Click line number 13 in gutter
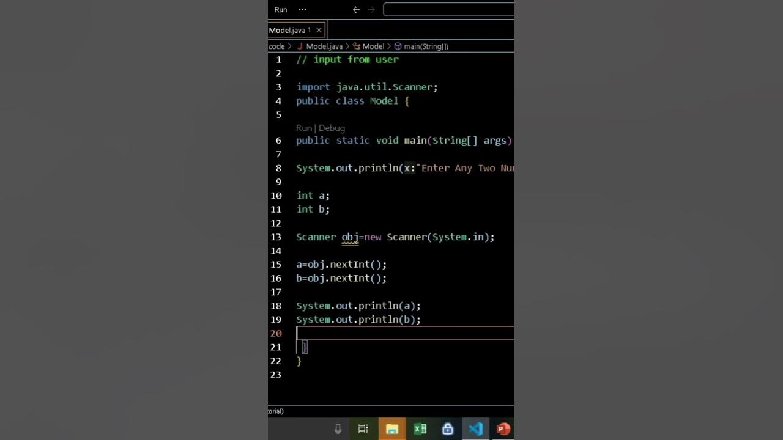 pos(276,237)
